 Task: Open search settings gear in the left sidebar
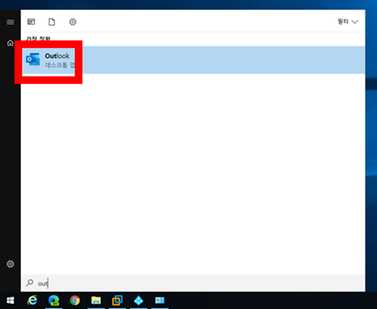[x=11, y=264]
